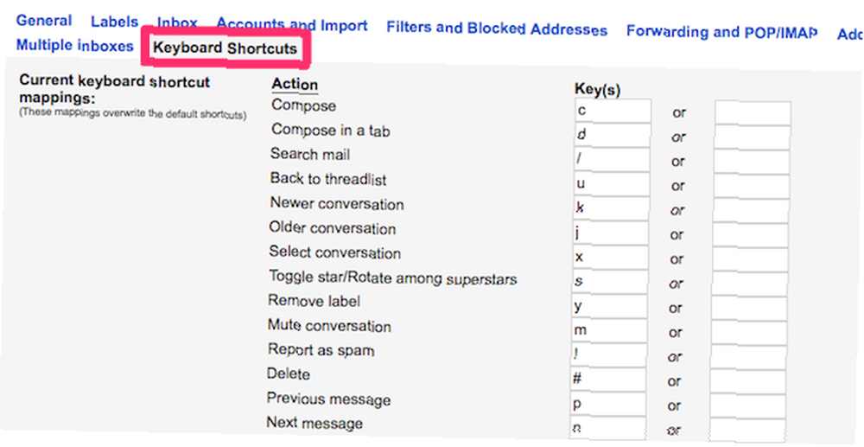
Task: Select the Older conversation key field
Action: [610, 233]
